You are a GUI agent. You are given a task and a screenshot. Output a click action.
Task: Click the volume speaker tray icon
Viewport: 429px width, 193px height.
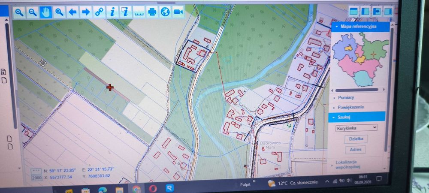[x=348, y=181]
